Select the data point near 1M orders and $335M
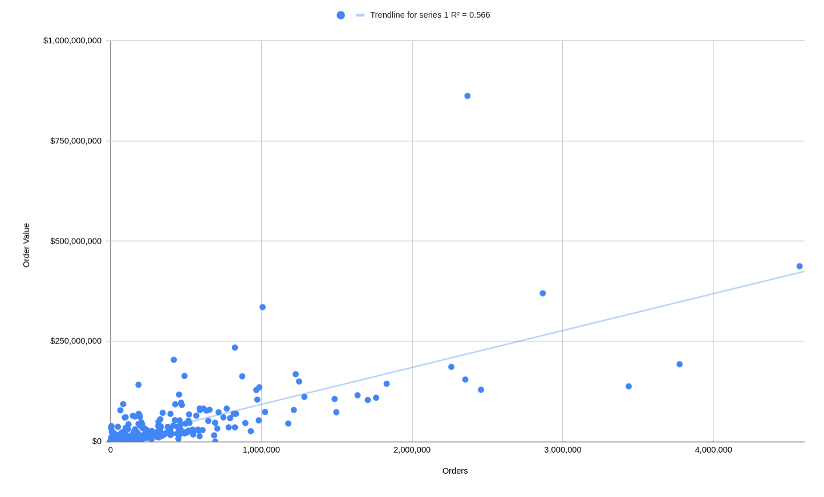 pos(263,307)
